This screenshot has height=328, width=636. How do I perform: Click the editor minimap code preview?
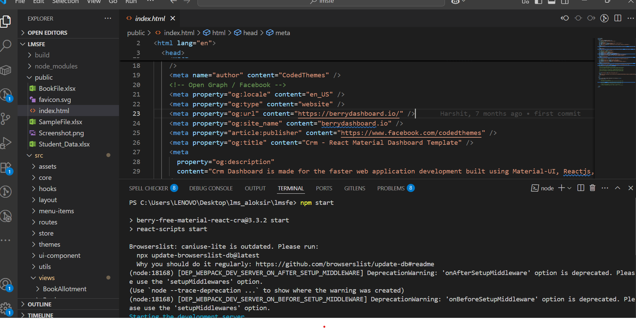coord(614,62)
